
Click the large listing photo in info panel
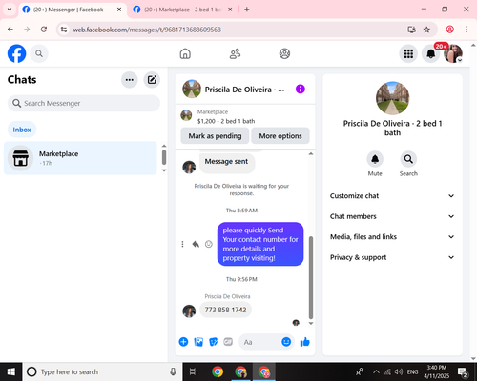392,98
